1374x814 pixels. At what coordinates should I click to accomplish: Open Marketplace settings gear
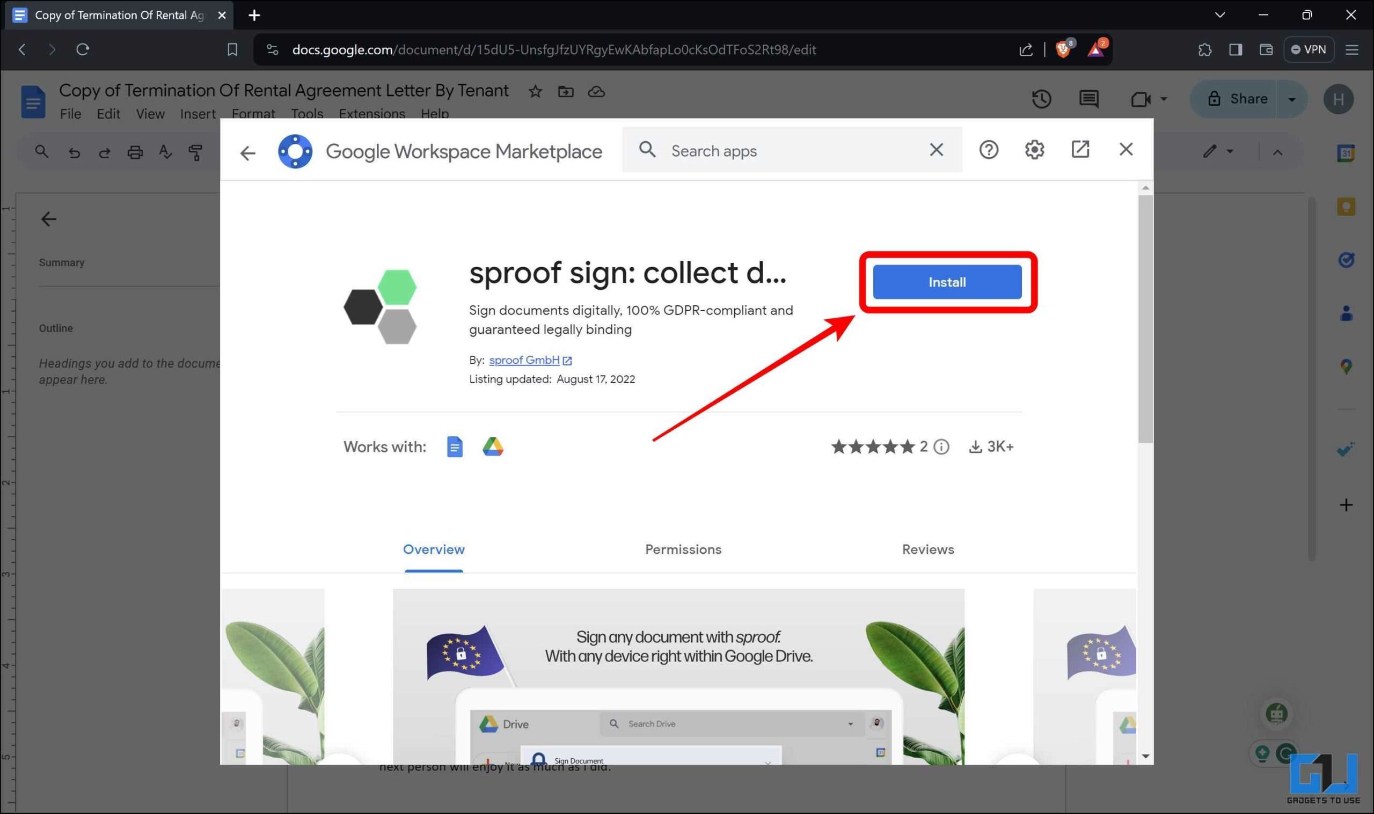coord(1034,149)
